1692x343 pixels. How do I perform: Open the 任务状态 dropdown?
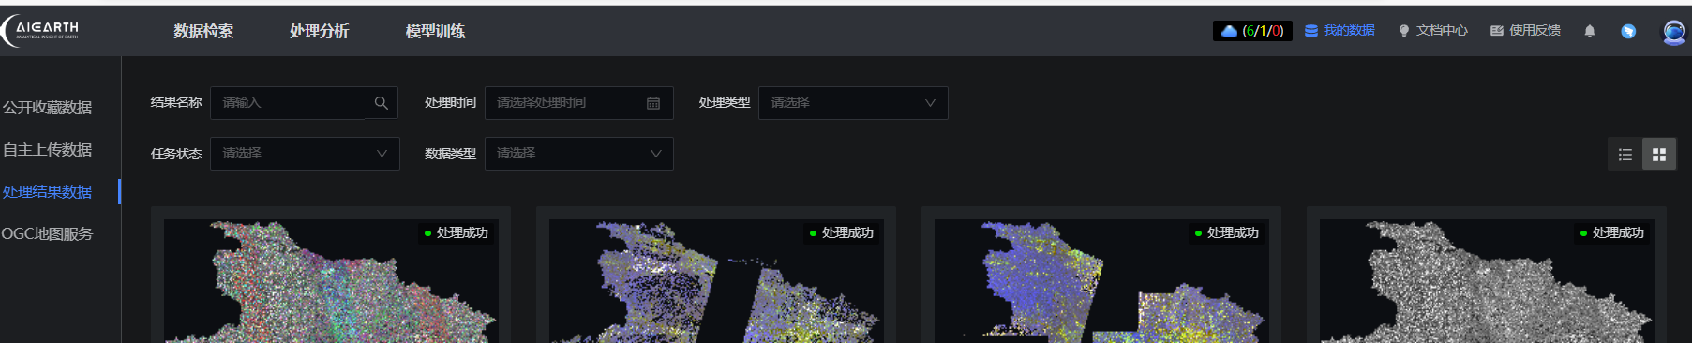(305, 154)
